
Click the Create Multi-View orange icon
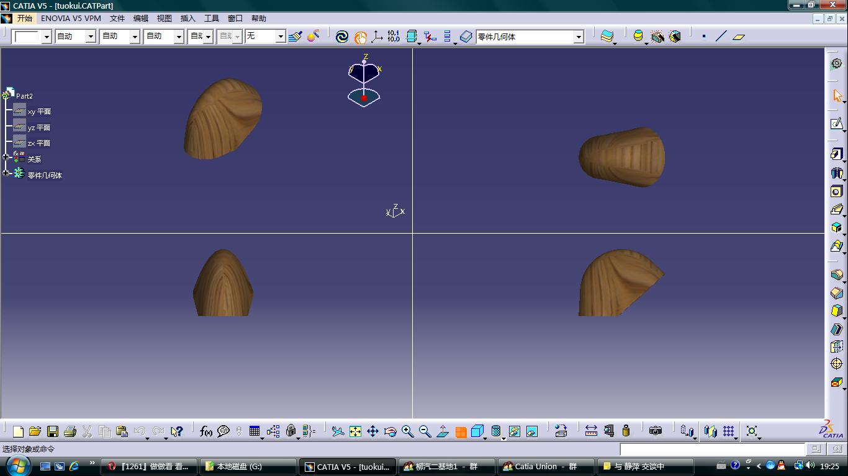[461, 432]
